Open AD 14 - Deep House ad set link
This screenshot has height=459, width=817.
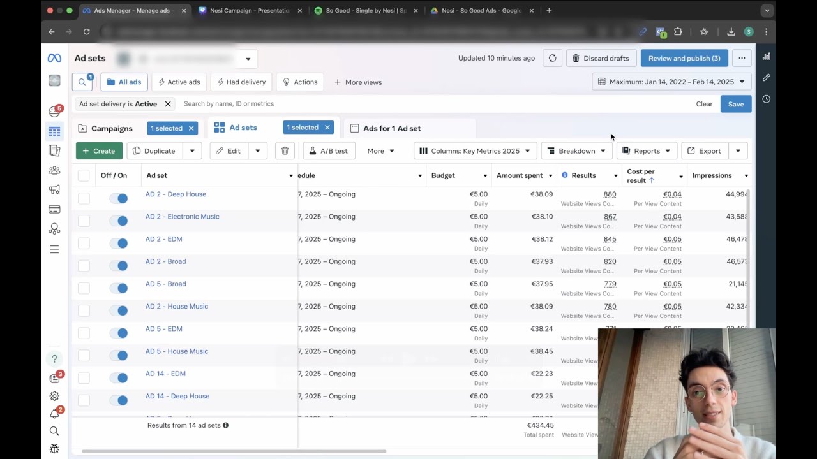(177, 396)
